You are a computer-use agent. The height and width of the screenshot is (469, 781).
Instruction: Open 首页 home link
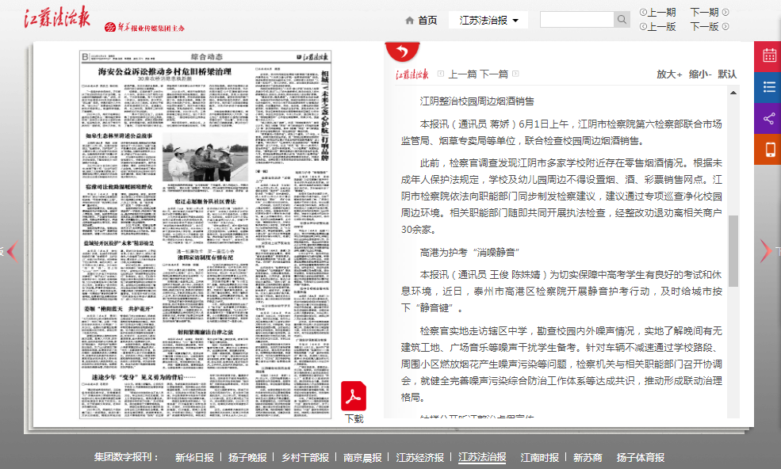427,21
